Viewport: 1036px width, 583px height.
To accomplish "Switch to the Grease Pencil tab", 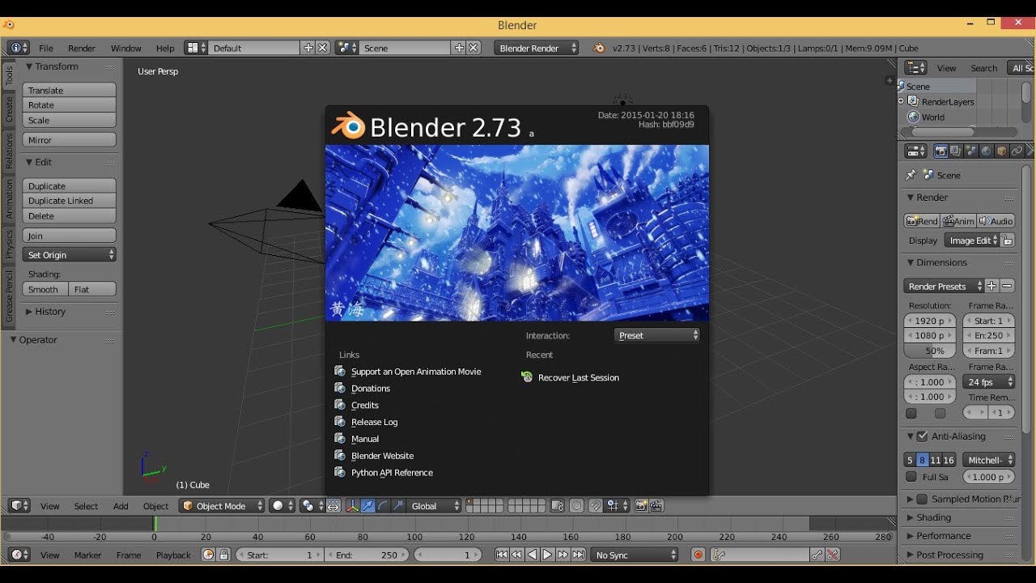I will pos(10,296).
